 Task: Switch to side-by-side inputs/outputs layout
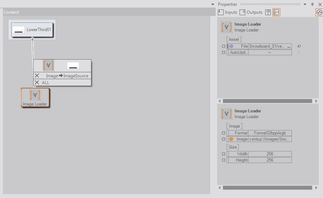tap(268, 12)
